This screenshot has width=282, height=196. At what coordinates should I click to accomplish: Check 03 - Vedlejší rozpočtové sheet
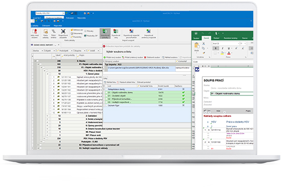pos(106,102)
